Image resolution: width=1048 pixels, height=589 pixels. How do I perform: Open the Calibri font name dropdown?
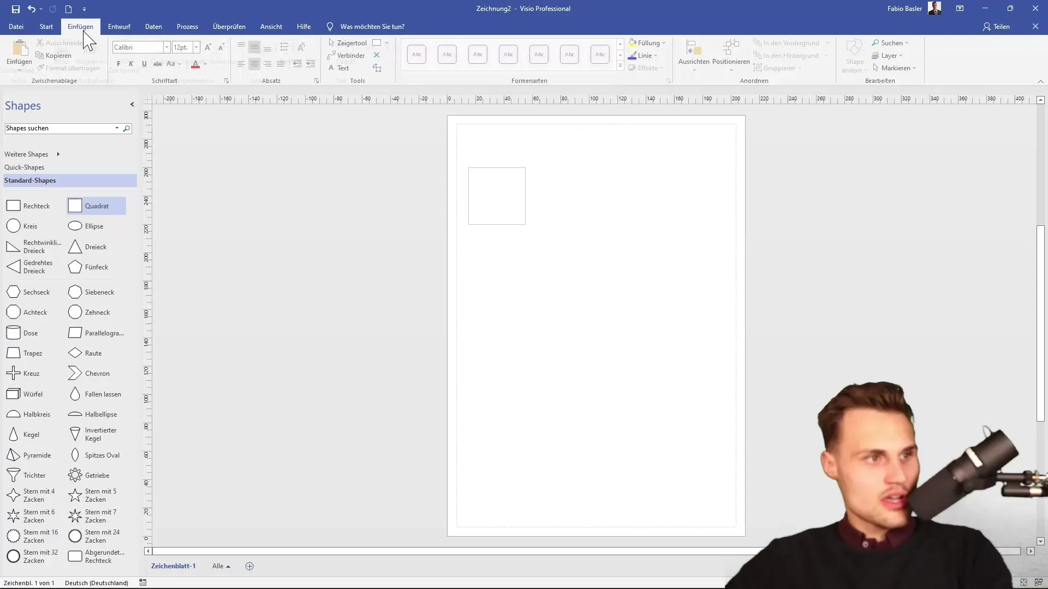pyautogui.click(x=166, y=47)
